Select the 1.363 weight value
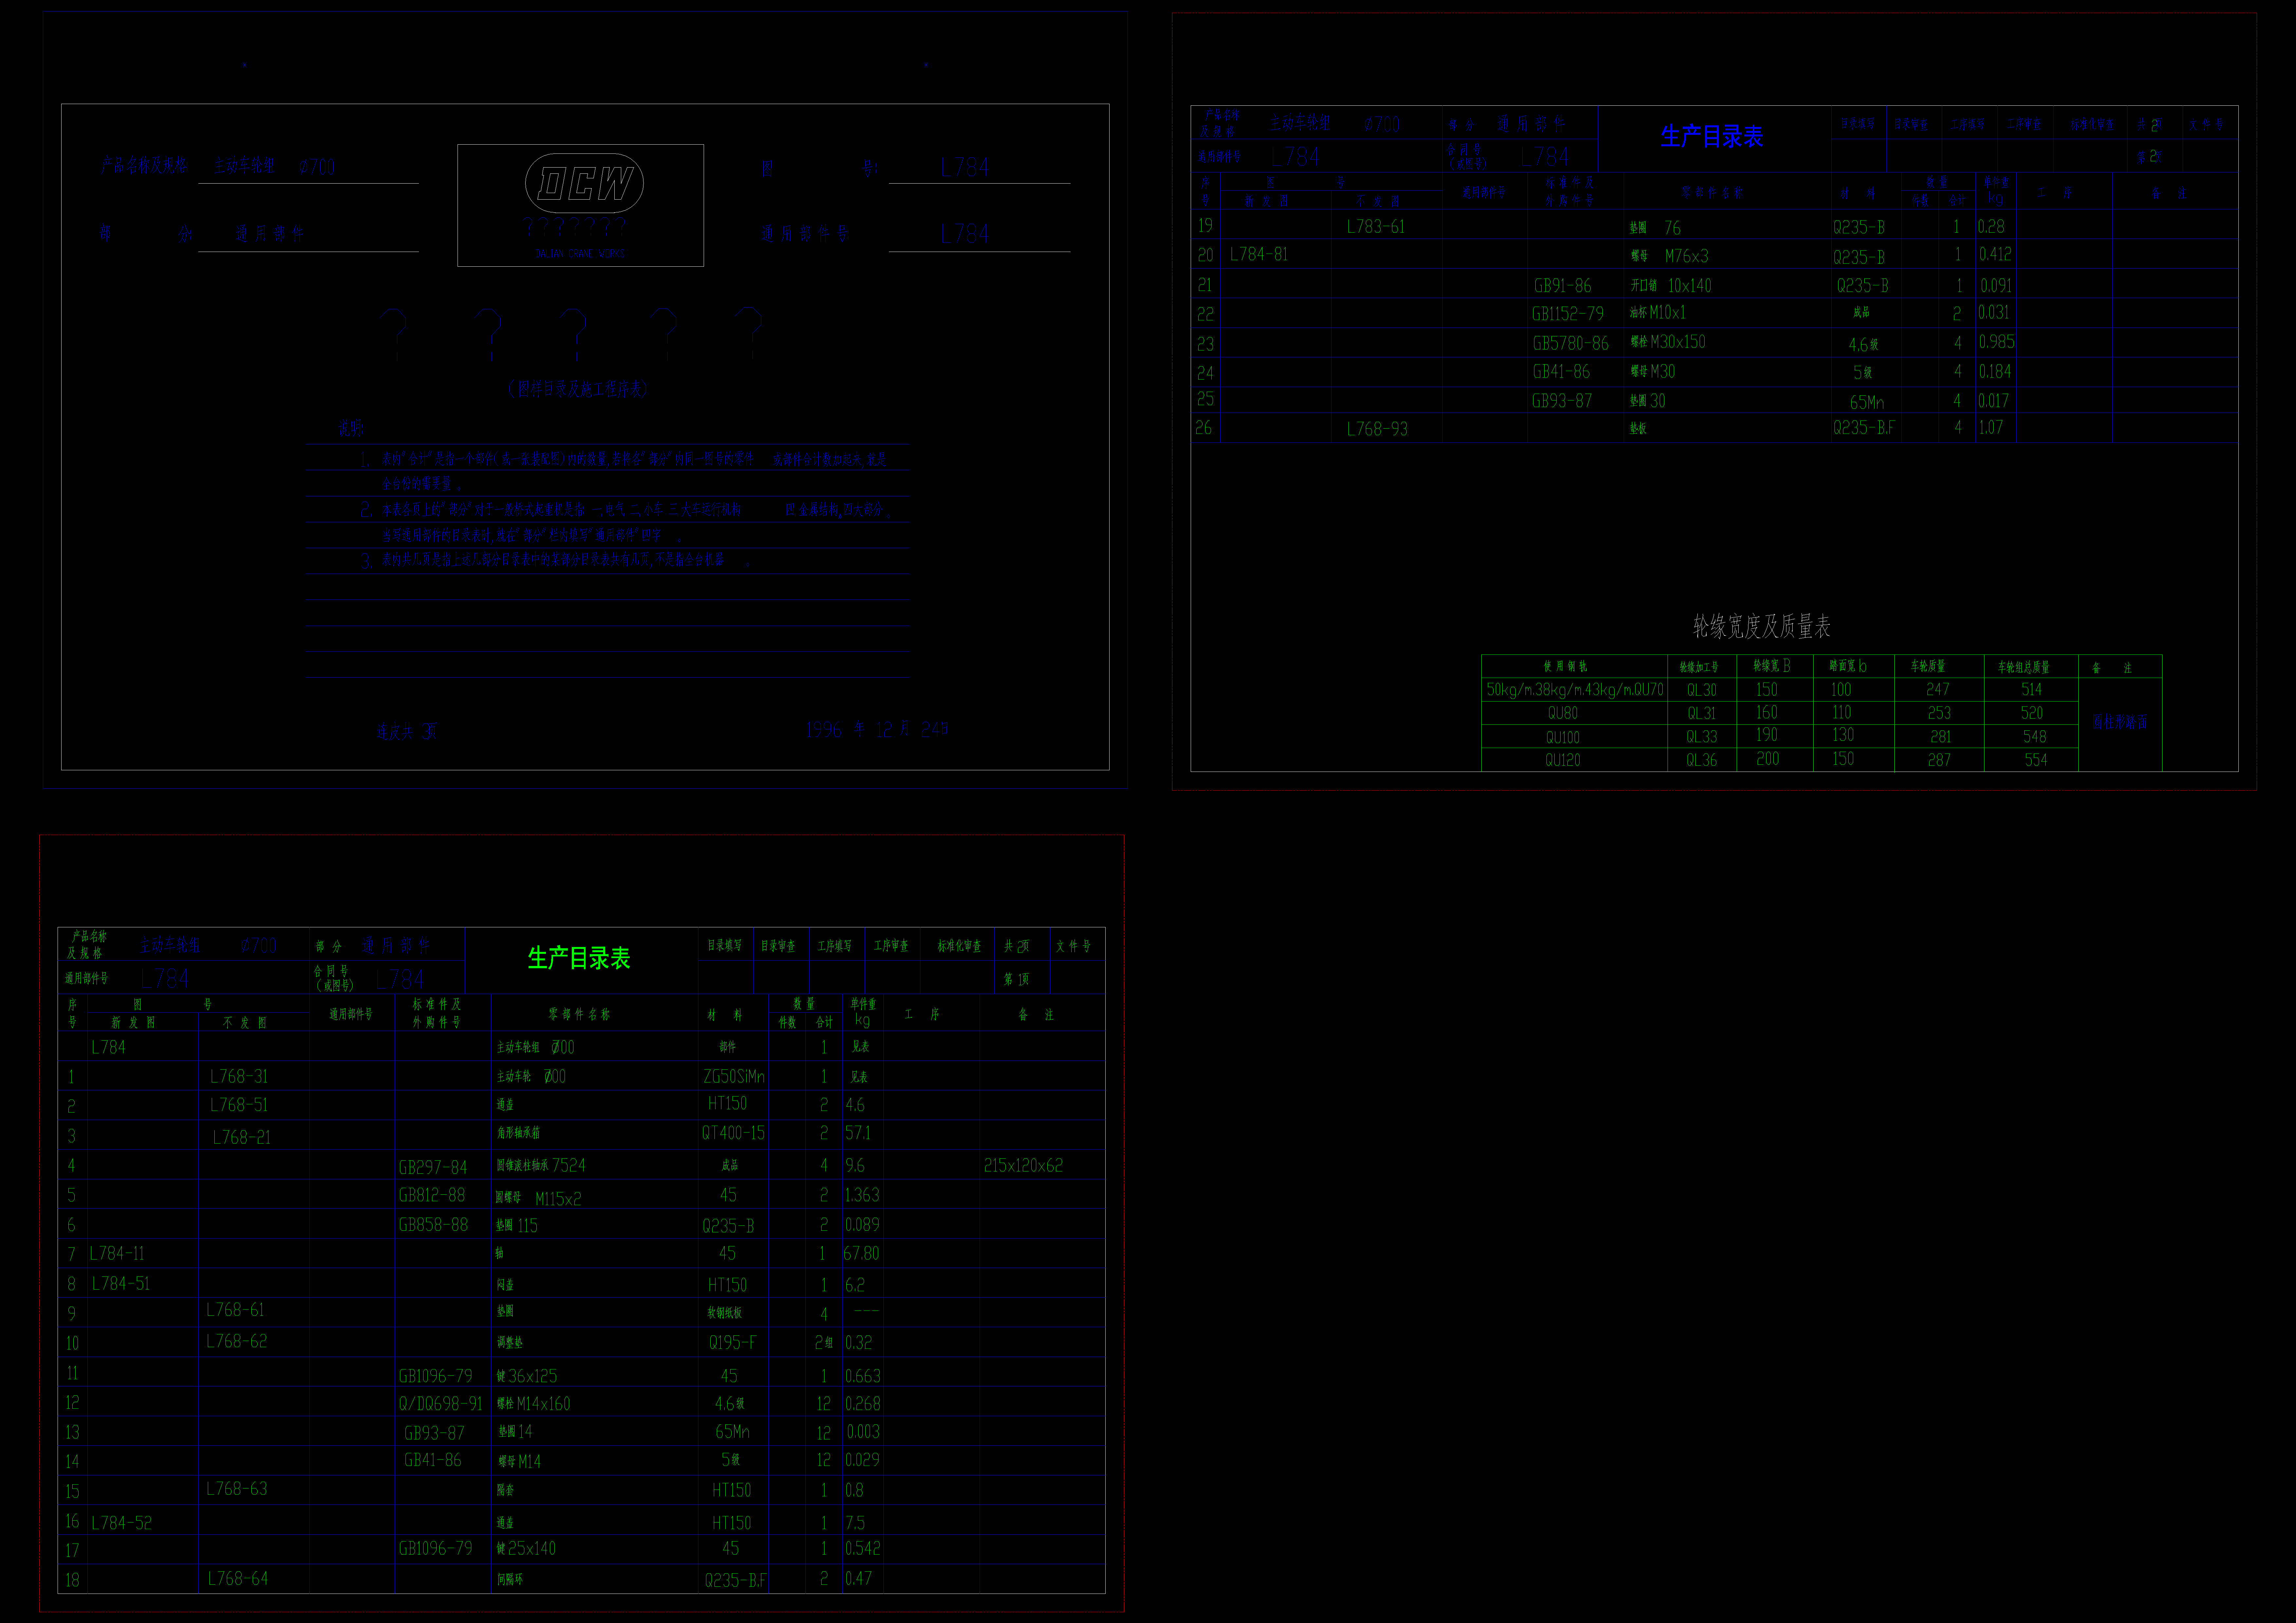Image resolution: width=2296 pixels, height=1623 pixels. (x=862, y=1195)
